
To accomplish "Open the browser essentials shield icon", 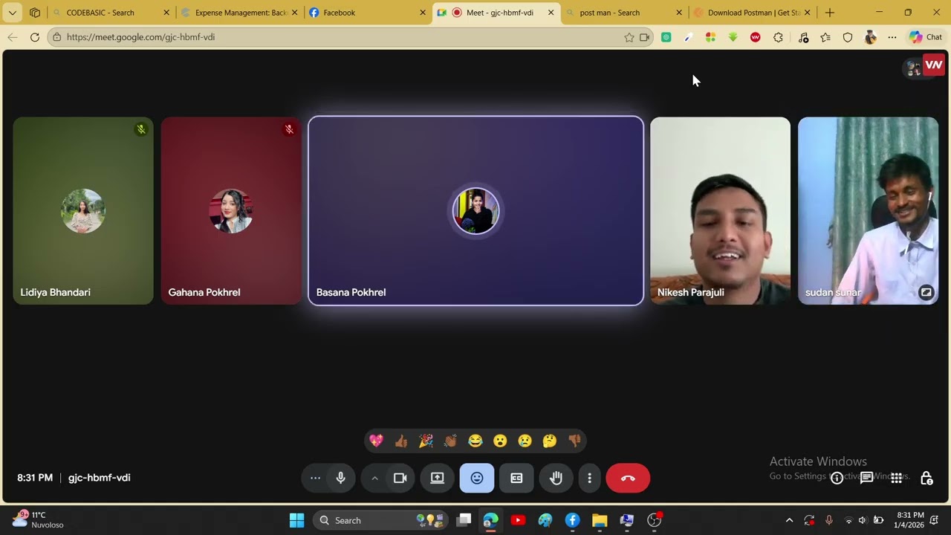I will pos(848,37).
